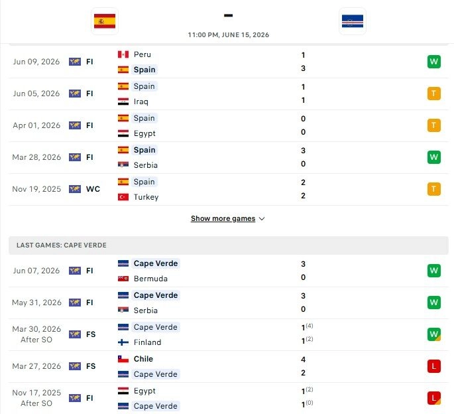Click WC competition icon for Nov 19, 2025
The image size is (454, 414).
pyautogui.click(x=75, y=189)
